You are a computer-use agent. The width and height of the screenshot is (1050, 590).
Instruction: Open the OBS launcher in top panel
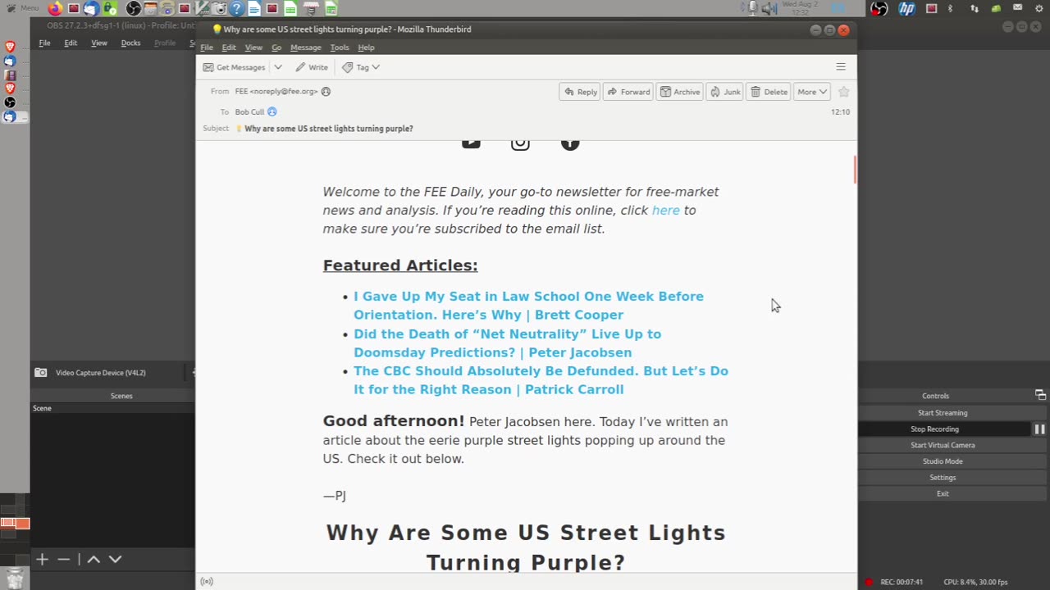pyautogui.click(x=133, y=9)
